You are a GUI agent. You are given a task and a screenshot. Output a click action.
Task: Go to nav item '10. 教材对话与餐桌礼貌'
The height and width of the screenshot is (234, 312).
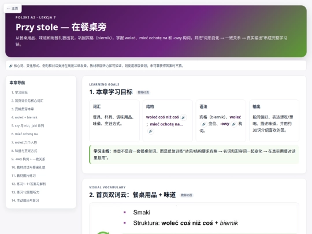coord(28,168)
